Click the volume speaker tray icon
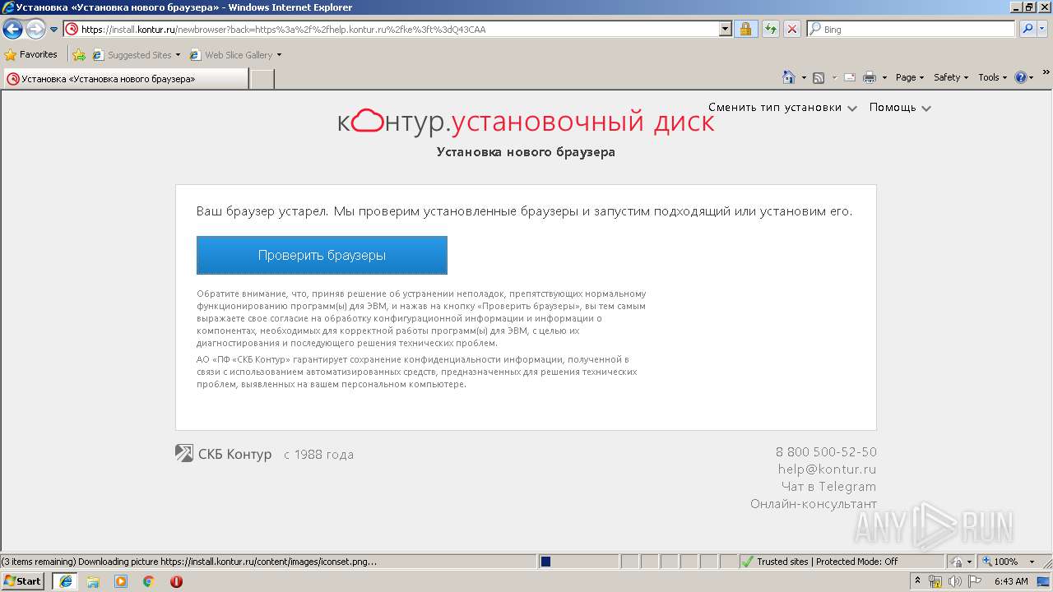This screenshot has height=592, width=1053. pyautogui.click(x=954, y=581)
